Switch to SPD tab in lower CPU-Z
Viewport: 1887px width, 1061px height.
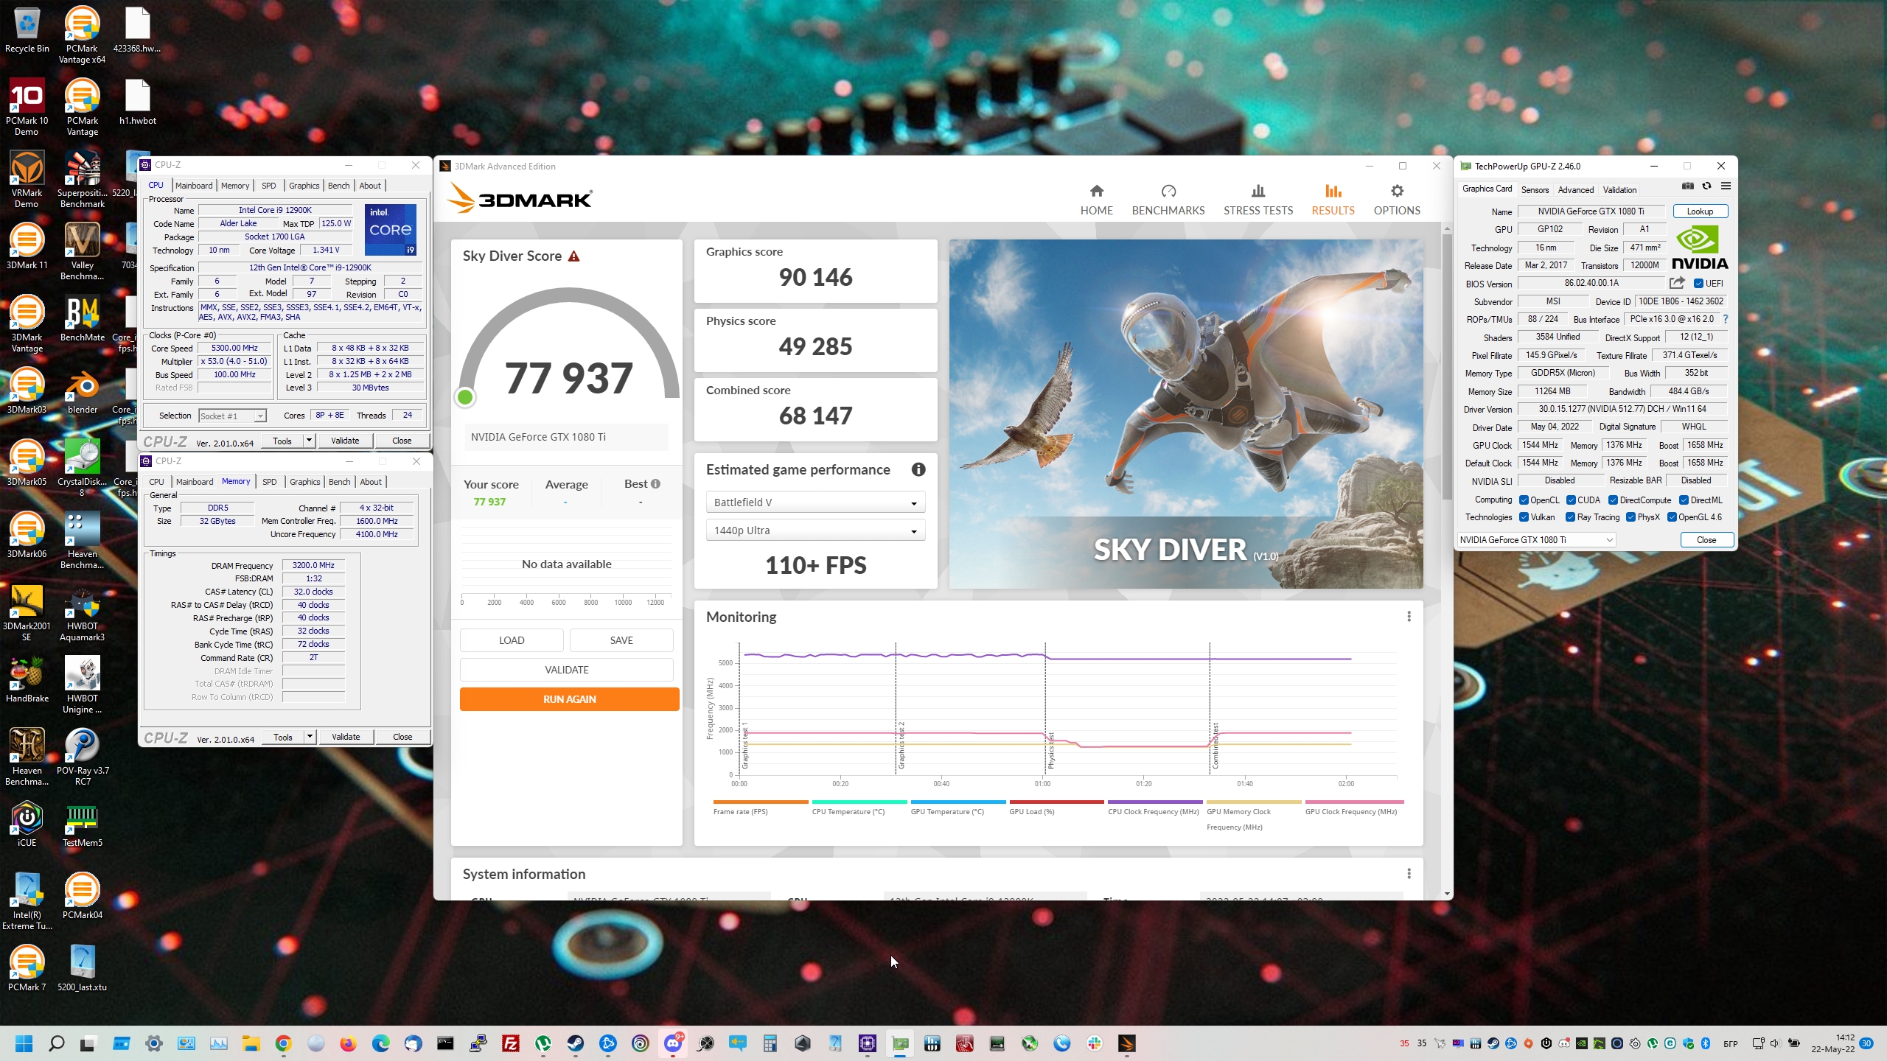270,482
